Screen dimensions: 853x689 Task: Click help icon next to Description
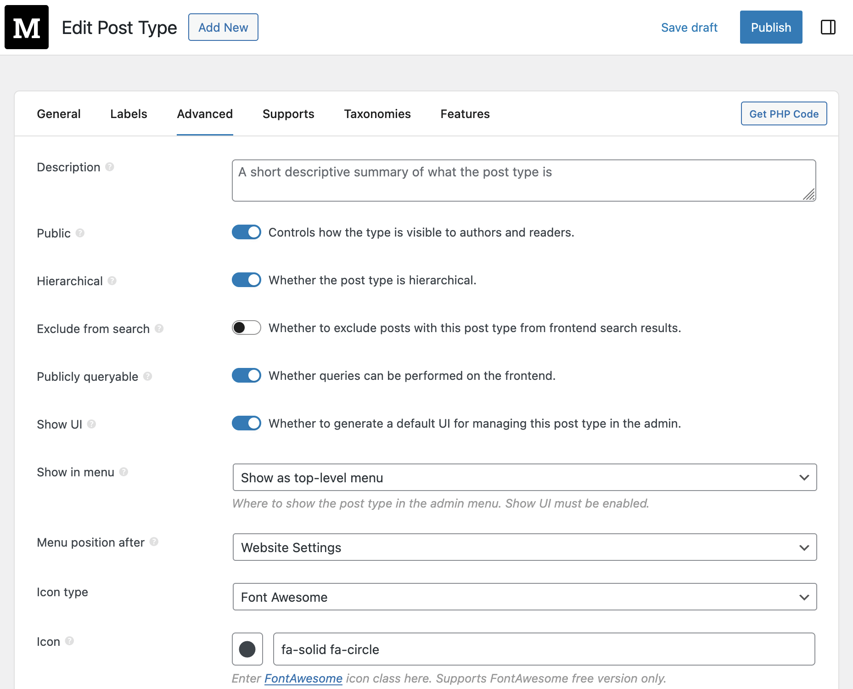coord(110,167)
